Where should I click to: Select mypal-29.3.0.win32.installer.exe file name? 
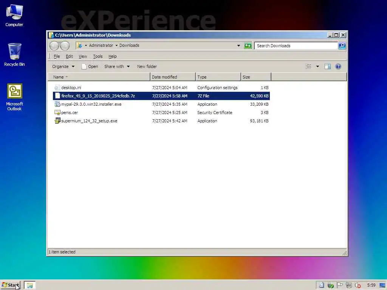coord(91,104)
